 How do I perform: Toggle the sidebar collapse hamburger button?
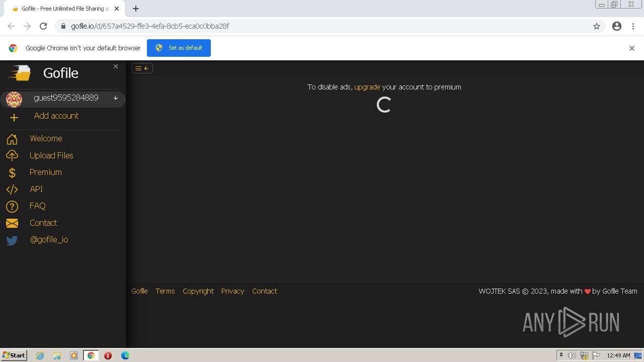click(142, 68)
